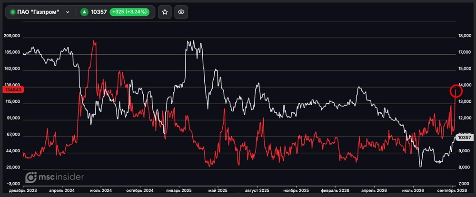Click the left axis label 44,000
476x197 pixels.
coord(13,151)
